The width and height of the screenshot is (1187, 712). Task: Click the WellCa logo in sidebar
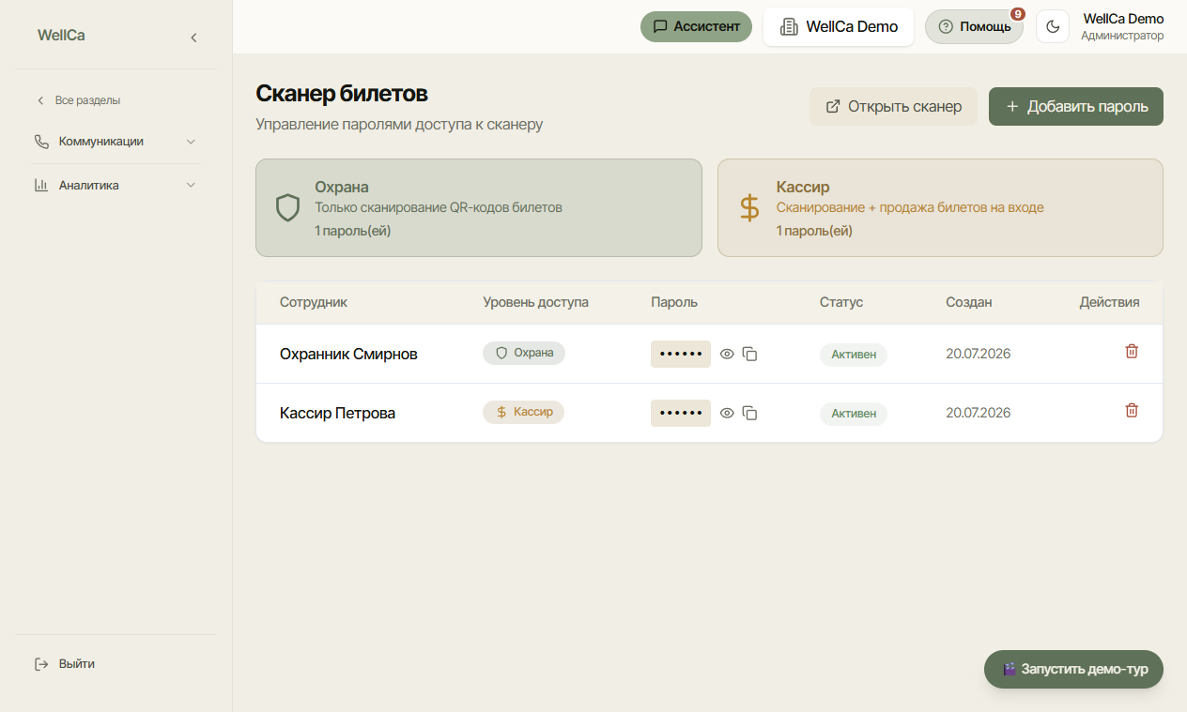(x=61, y=36)
